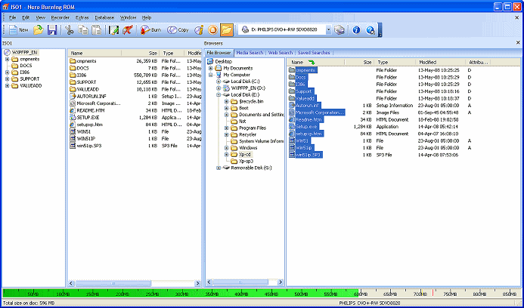The height and width of the screenshot is (308, 524).
Task: Expand My Documents in browser tree
Action: coord(210,68)
